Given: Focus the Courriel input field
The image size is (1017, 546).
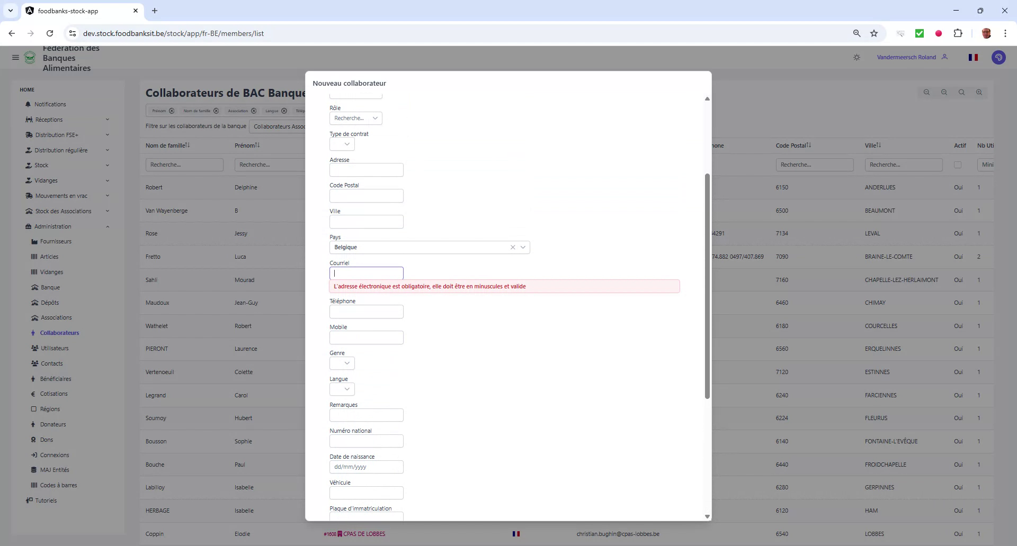Looking at the screenshot, I should (x=366, y=273).
